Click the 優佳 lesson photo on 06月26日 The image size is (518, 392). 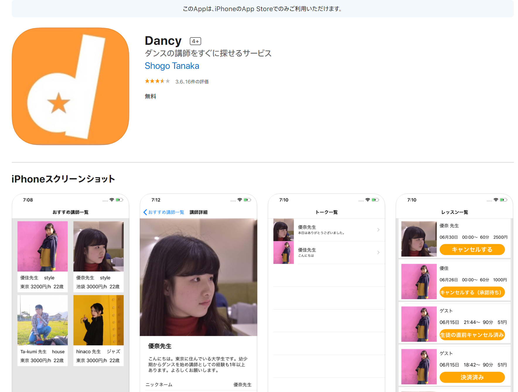click(x=419, y=282)
